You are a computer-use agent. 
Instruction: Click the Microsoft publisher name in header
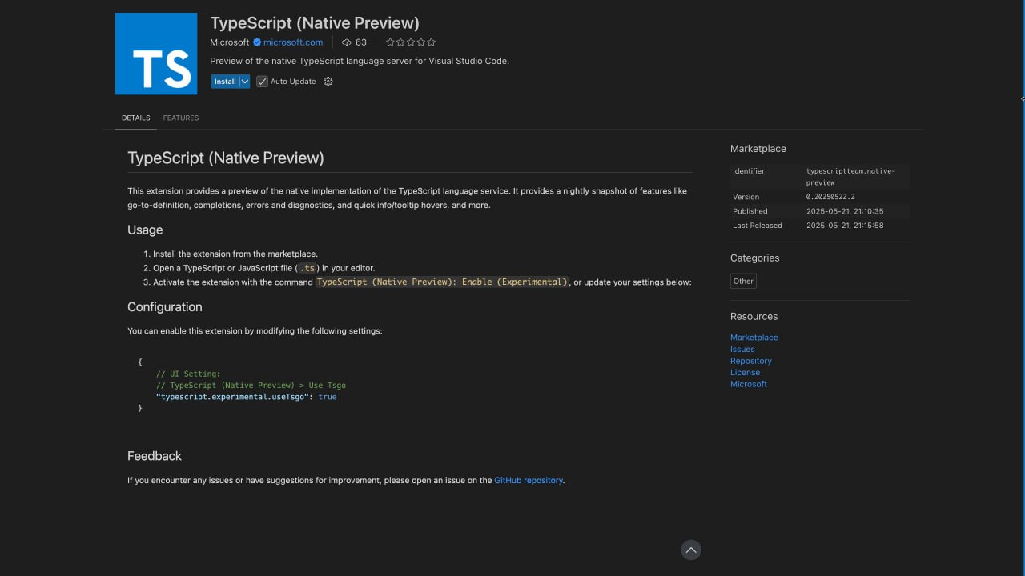[230, 42]
